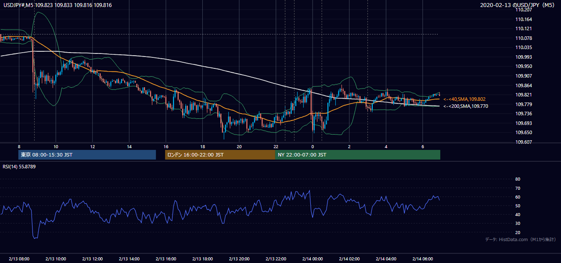This screenshot has width=561, height=263.
Task: Click the 2/13 20:00 date label
Action: 239,259
